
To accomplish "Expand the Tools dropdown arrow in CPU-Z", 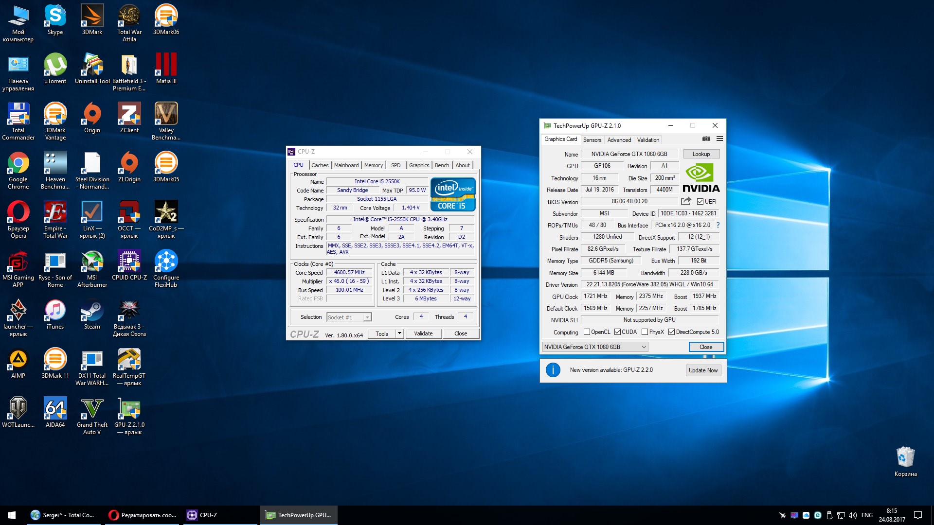I will point(399,333).
